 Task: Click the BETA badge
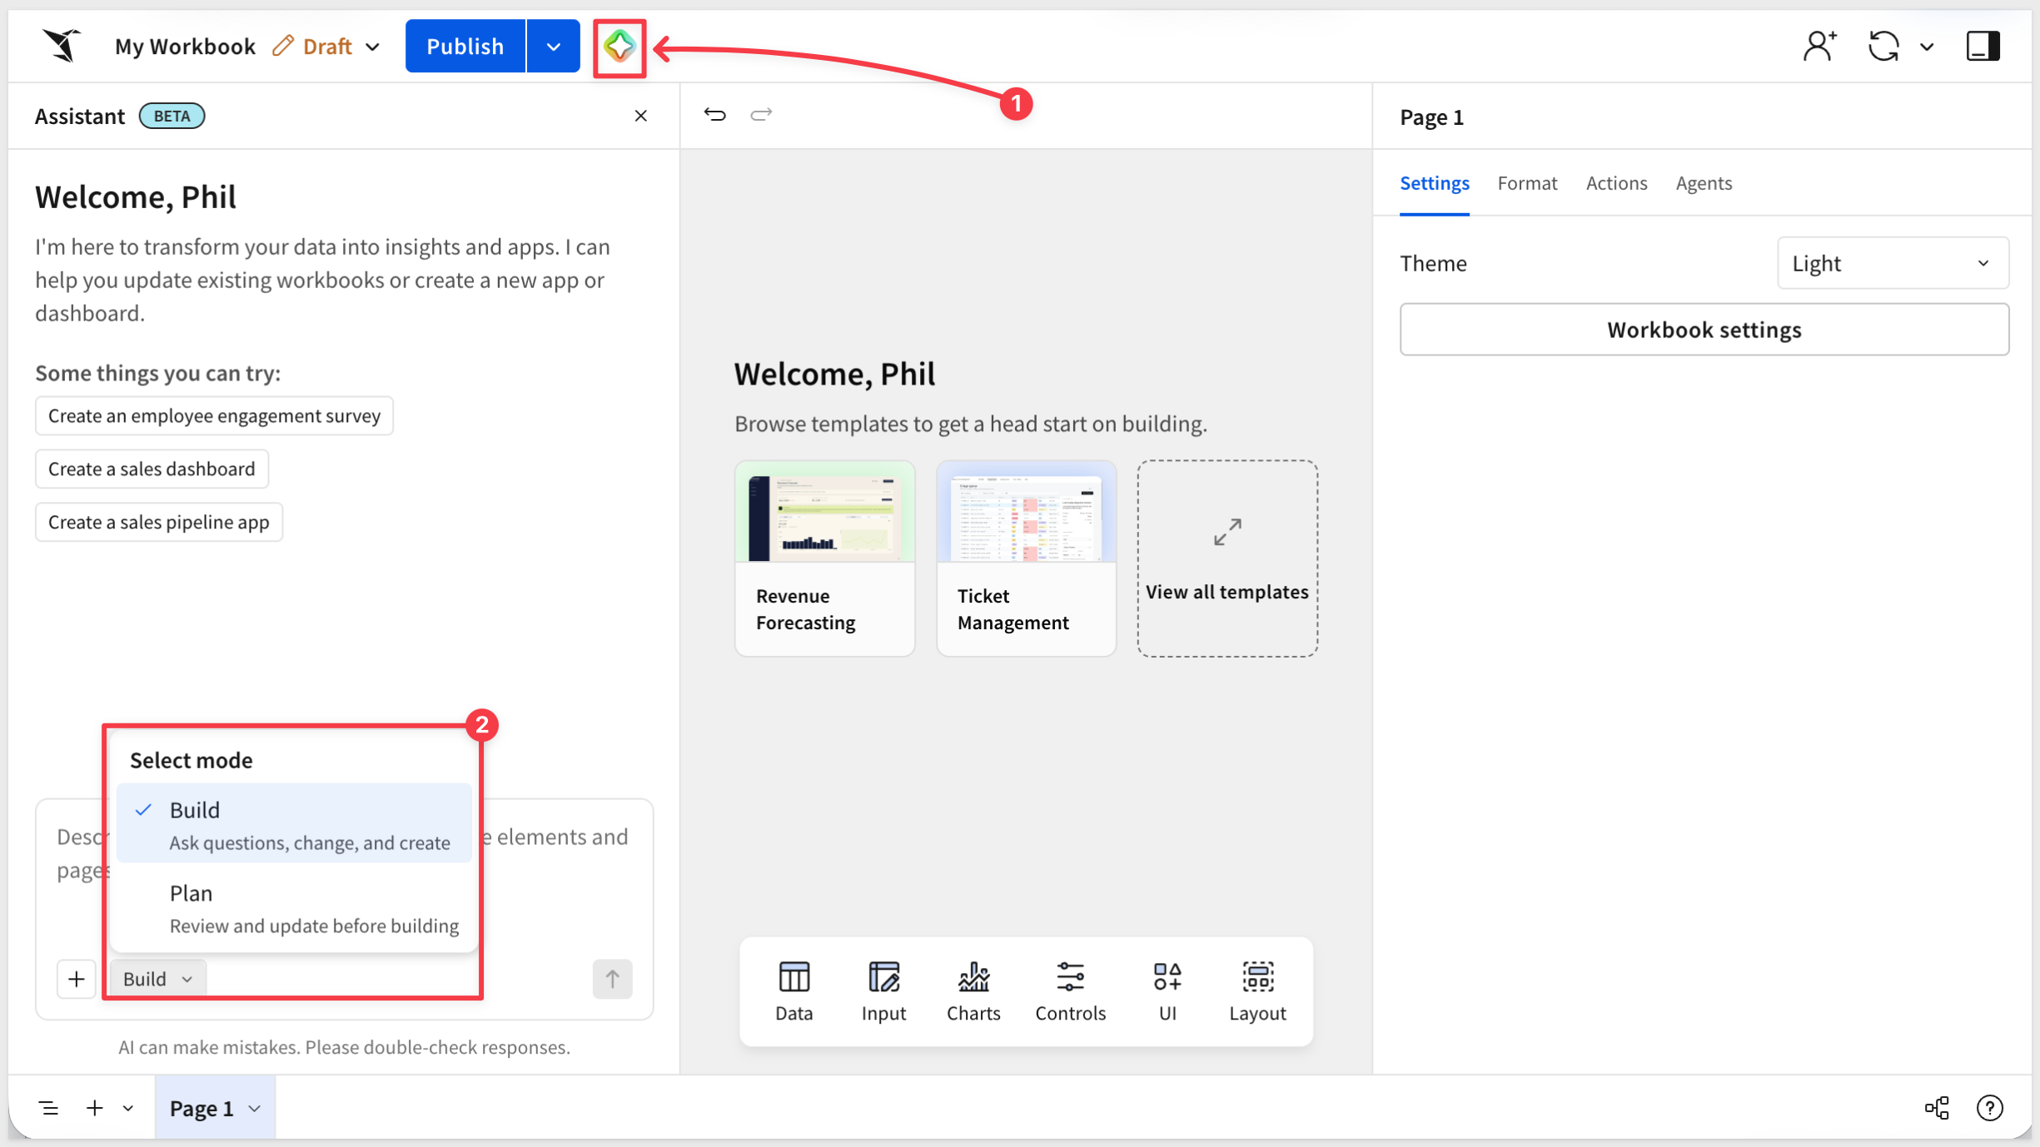tap(172, 116)
